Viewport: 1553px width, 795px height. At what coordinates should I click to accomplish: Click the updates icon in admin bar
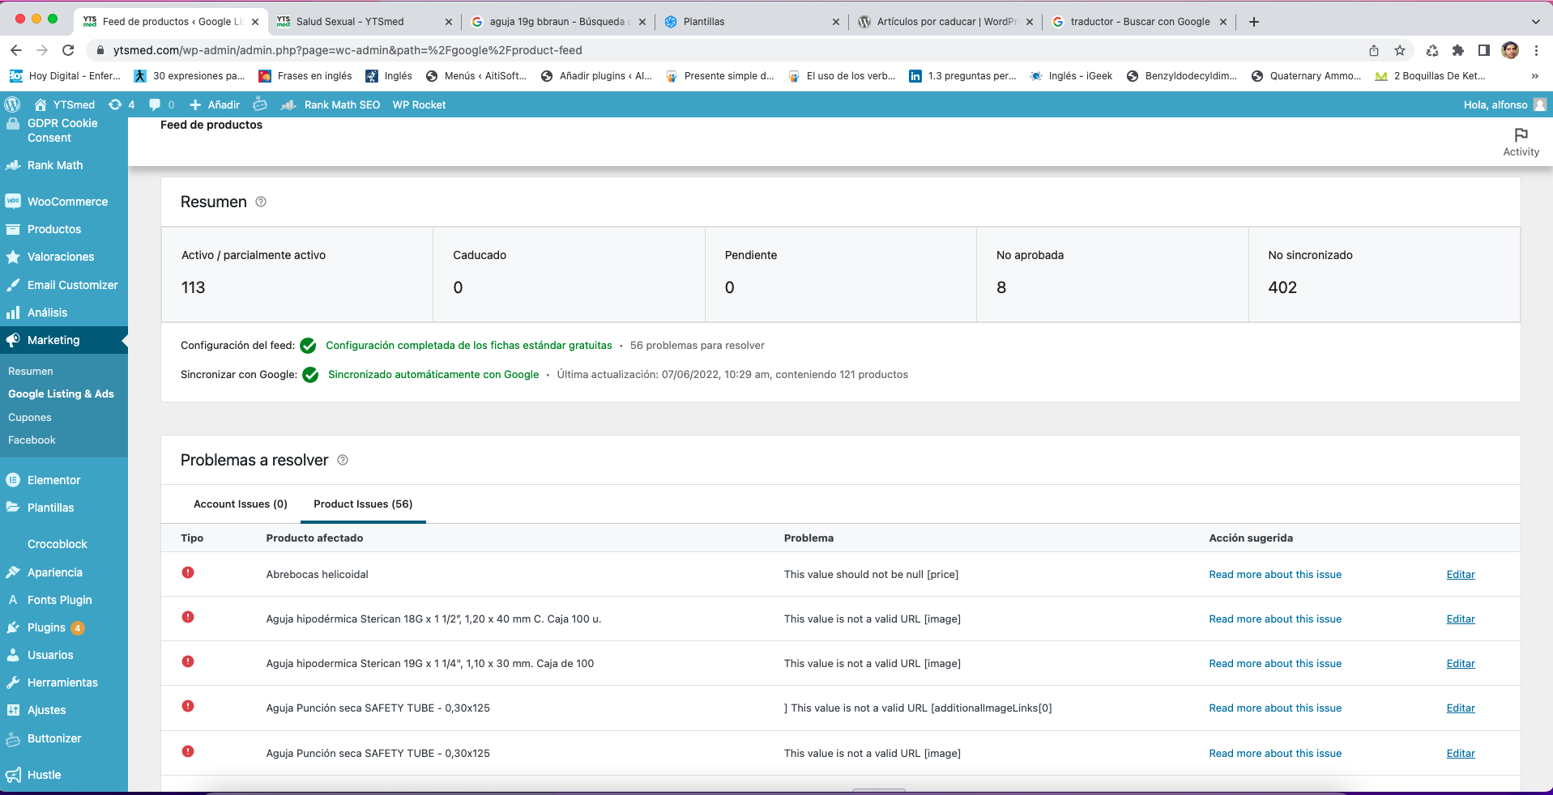[116, 104]
